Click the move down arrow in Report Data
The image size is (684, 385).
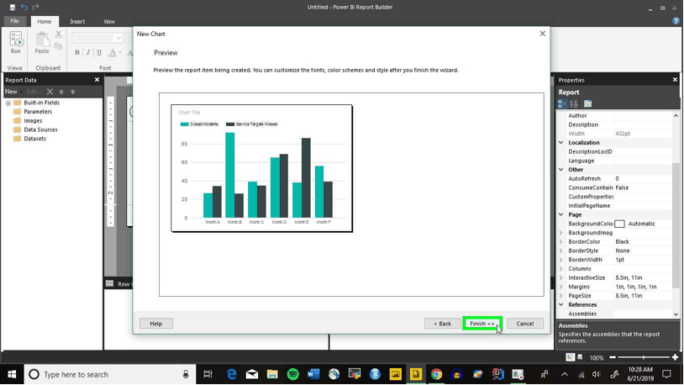[x=73, y=92]
